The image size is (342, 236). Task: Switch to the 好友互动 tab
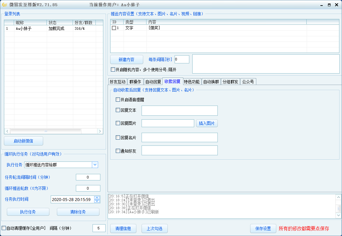118,81
